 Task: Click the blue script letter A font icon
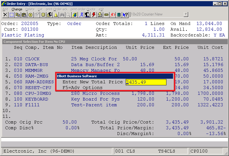[81, 15]
